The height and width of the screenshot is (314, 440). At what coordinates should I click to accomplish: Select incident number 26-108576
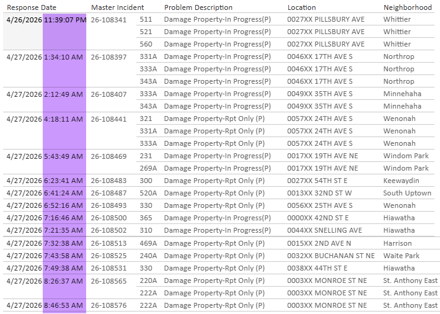(x=108, y=305)
